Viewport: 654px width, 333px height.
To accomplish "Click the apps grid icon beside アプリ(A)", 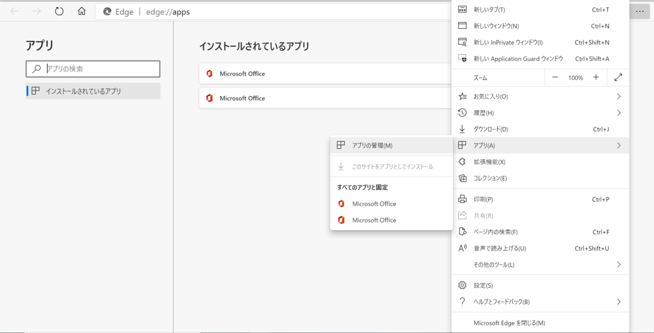I will [x=462, y=145].
